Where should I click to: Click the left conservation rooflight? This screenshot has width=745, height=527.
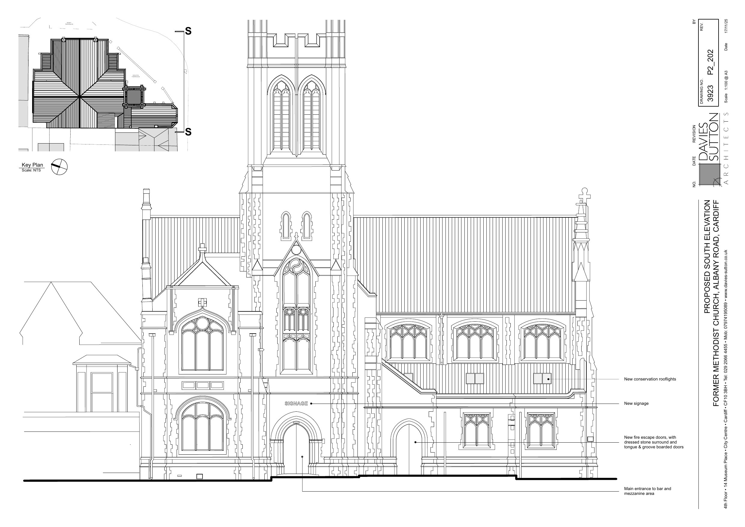tap(475, 378)
